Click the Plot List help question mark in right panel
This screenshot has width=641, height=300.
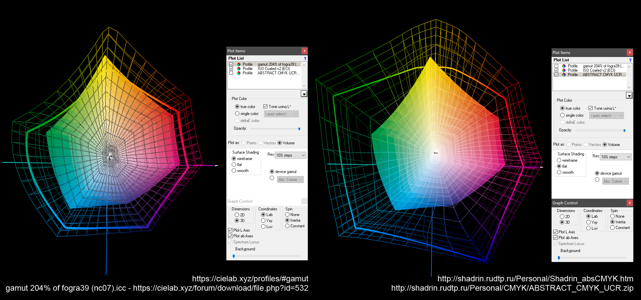pos(630,60)
